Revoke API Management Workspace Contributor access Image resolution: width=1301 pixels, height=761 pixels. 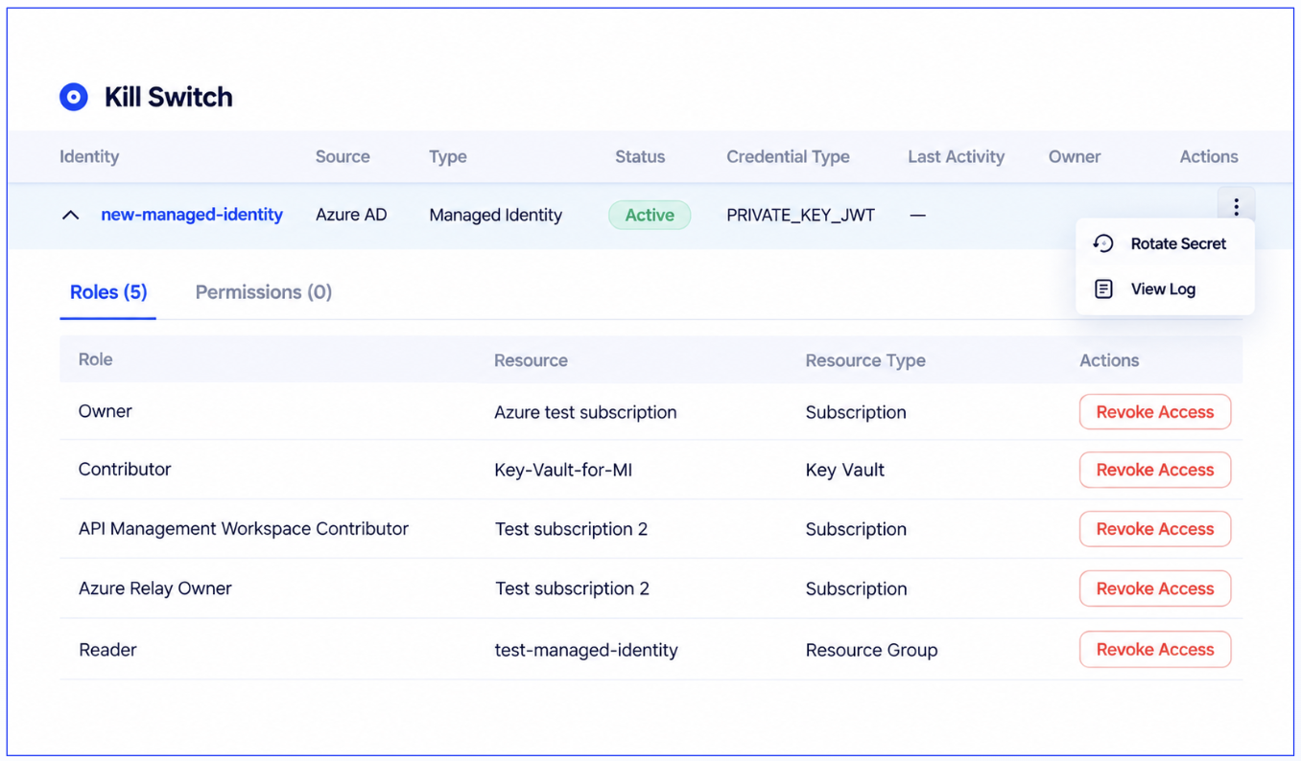[1154, 529]
